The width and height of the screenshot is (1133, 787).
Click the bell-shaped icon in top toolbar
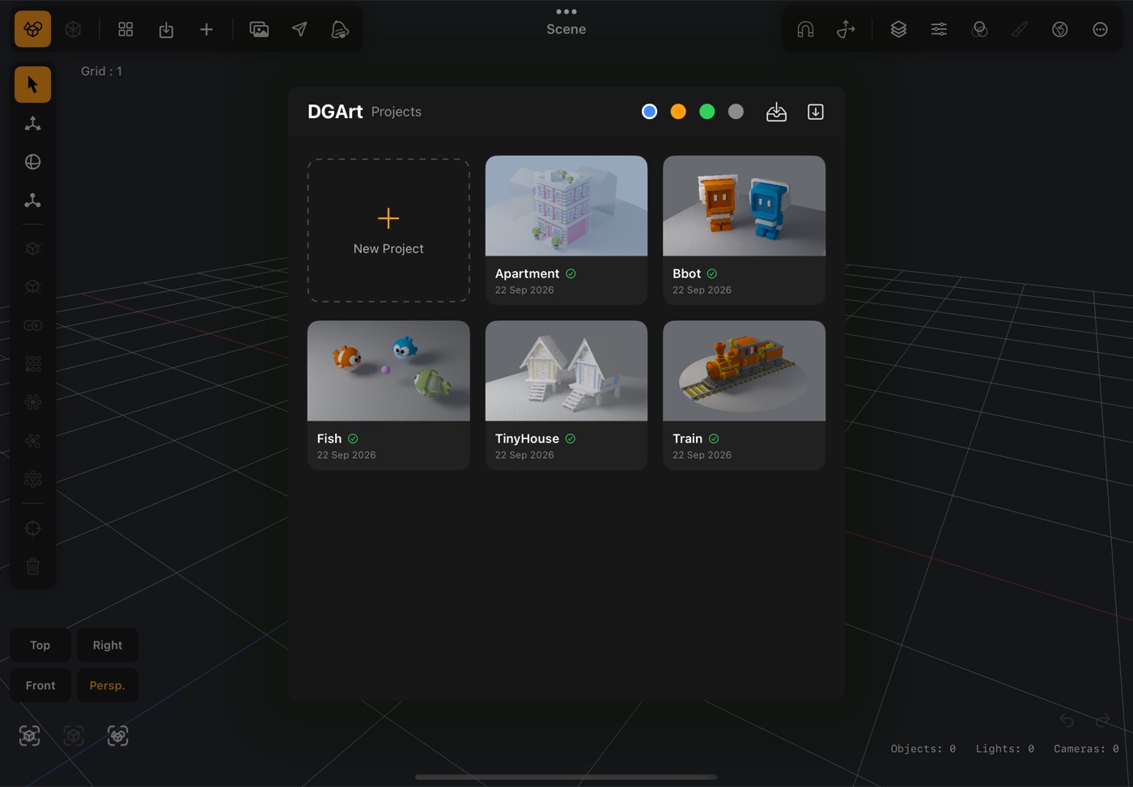[340, 29]
